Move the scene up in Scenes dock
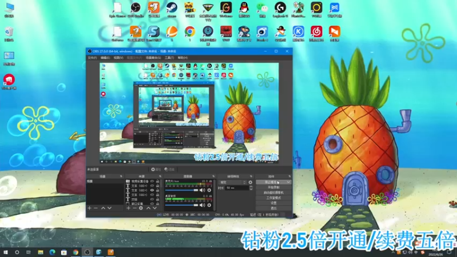 pos(103,208)
